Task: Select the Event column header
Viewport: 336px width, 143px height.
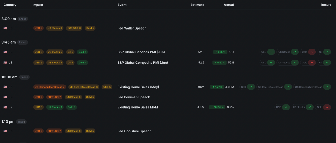Action: (122, 5)
